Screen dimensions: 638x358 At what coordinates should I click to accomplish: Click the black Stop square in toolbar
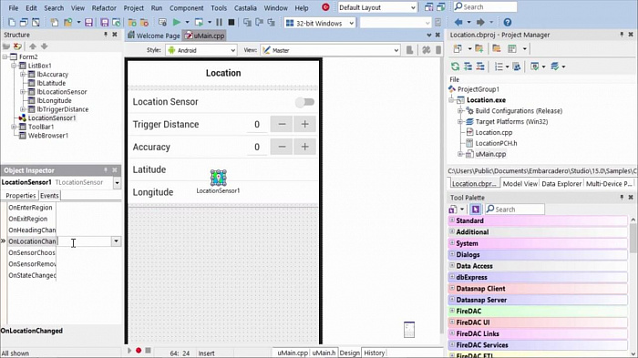click(x=232, y=23)
